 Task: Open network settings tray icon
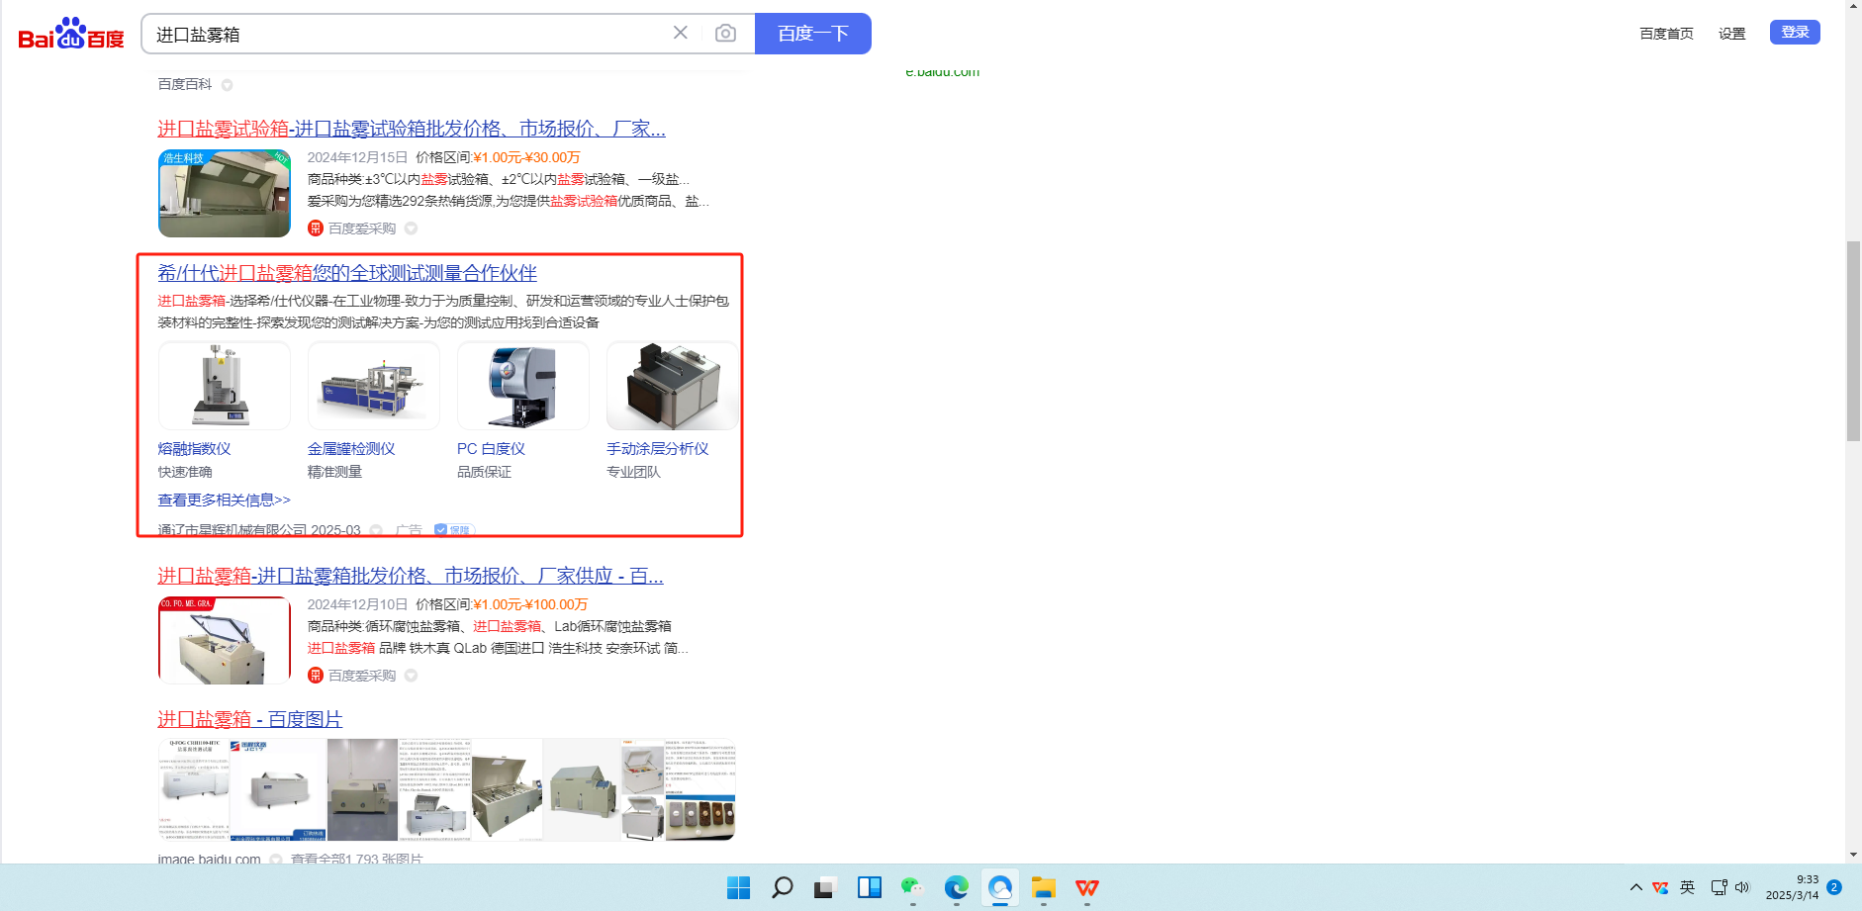coord(1720,887)
